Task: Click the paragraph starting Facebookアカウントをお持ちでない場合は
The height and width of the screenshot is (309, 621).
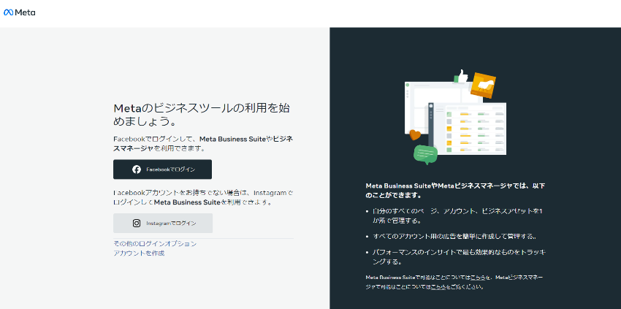Action: click(204, 197)
